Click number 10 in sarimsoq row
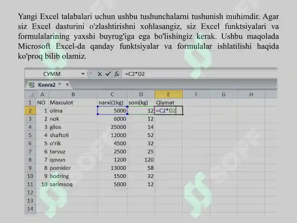The image size is (297, 223). click(x=42, y=184)
